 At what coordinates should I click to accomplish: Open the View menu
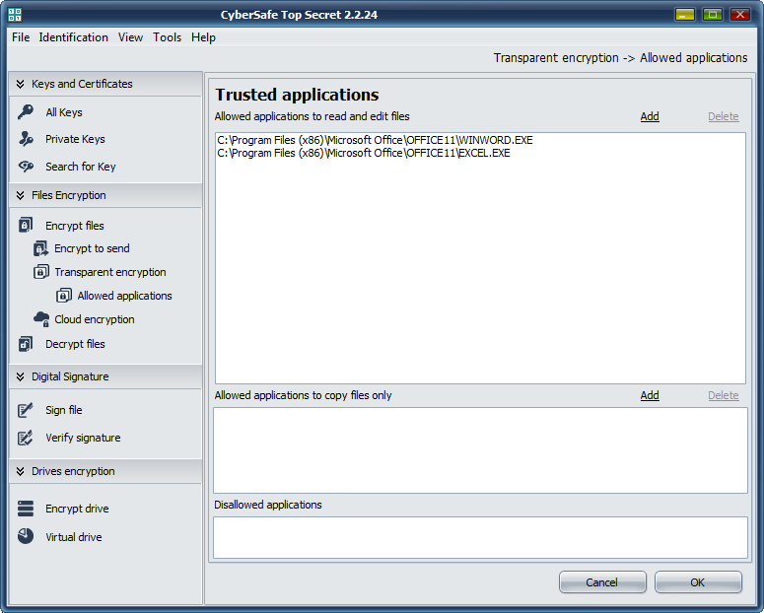130,37
